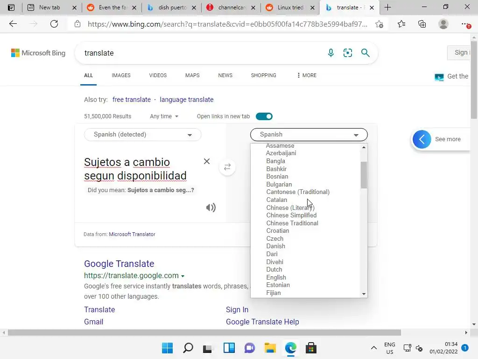Open Task View on taskbar

pyautogui.click(x=208, y=348)
